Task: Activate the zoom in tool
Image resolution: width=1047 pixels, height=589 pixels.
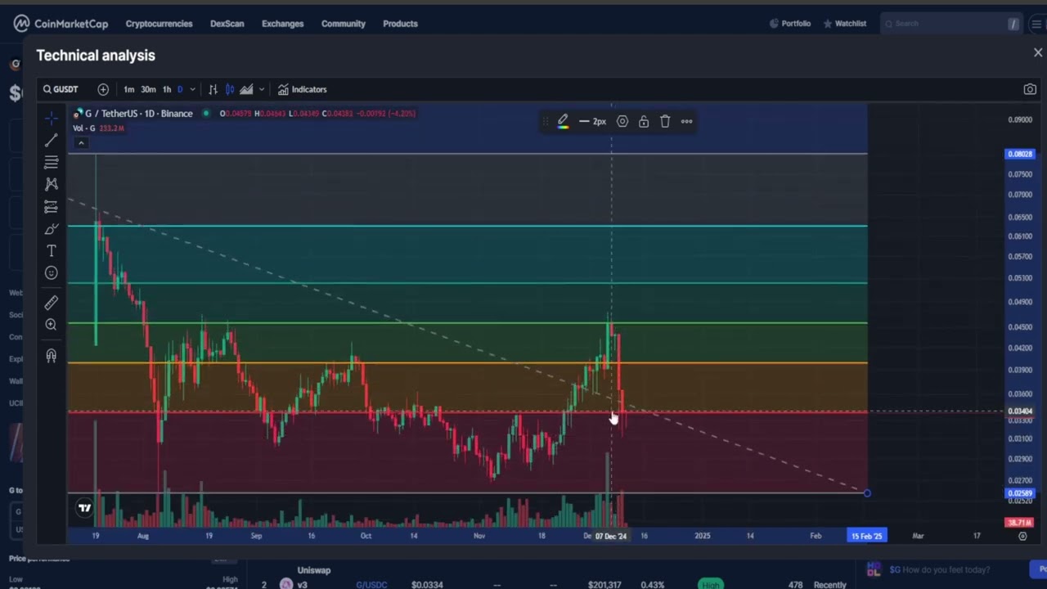Action: click(51, 326)
